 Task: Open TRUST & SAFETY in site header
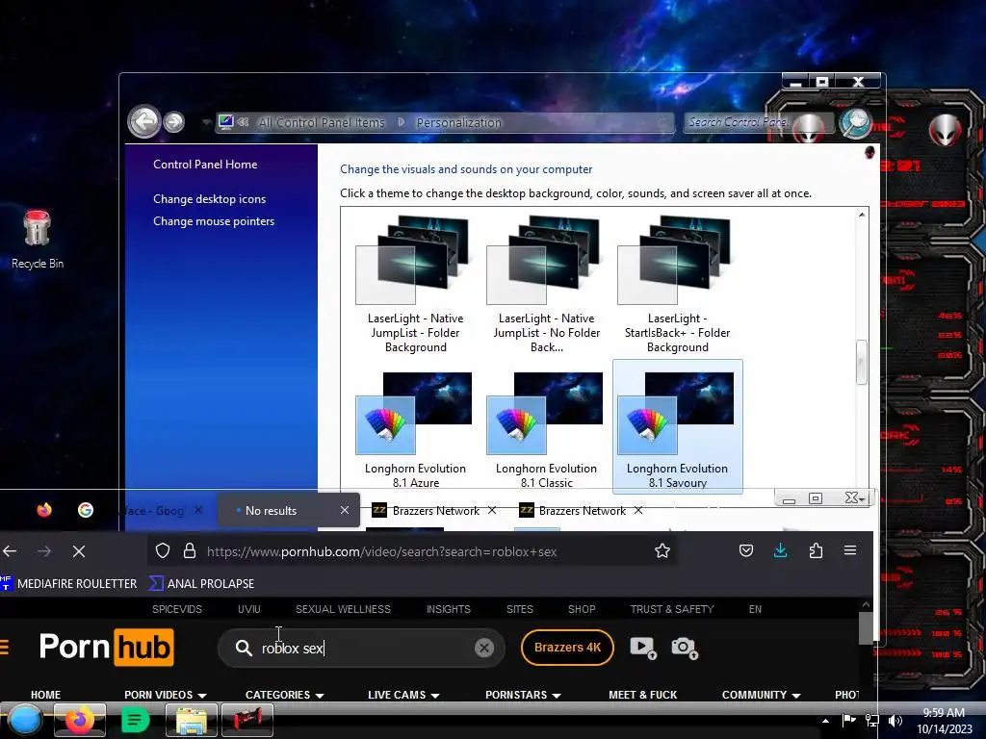coord(672,609)
